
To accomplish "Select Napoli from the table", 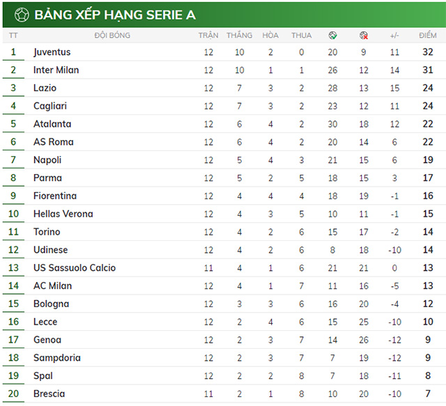I will pos(47,160).
